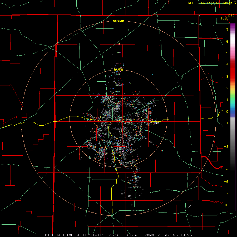Click the 'TH' threshold label on the scale
Viewport: 237px width, 237px height.
226,205
